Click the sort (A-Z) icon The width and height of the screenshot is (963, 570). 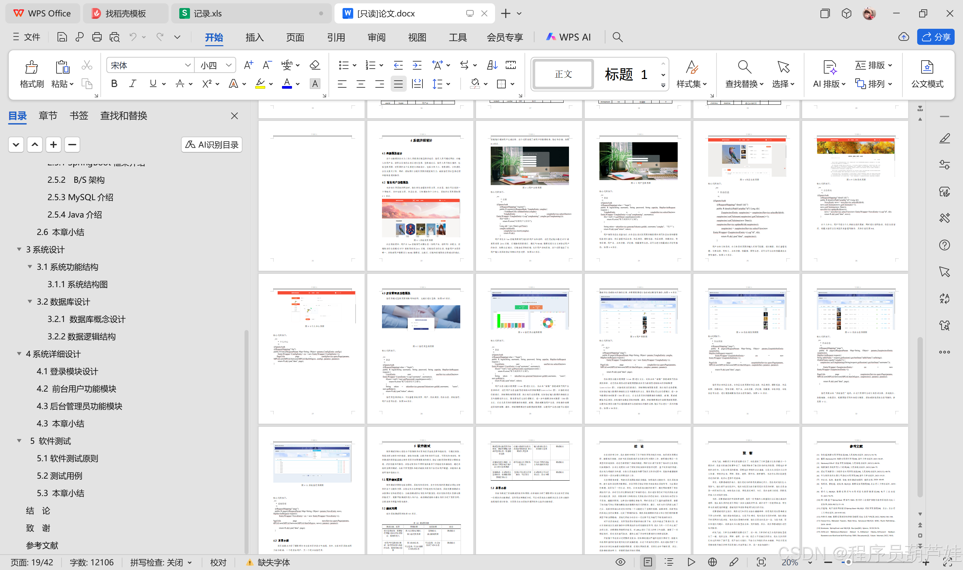point(492,65)
